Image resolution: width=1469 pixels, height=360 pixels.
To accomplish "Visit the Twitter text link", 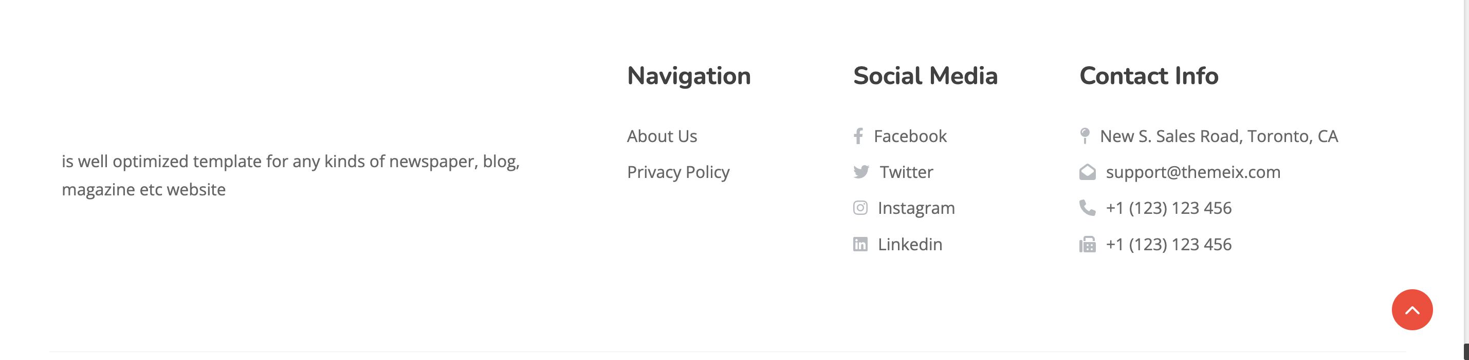I will coord(906,172).
